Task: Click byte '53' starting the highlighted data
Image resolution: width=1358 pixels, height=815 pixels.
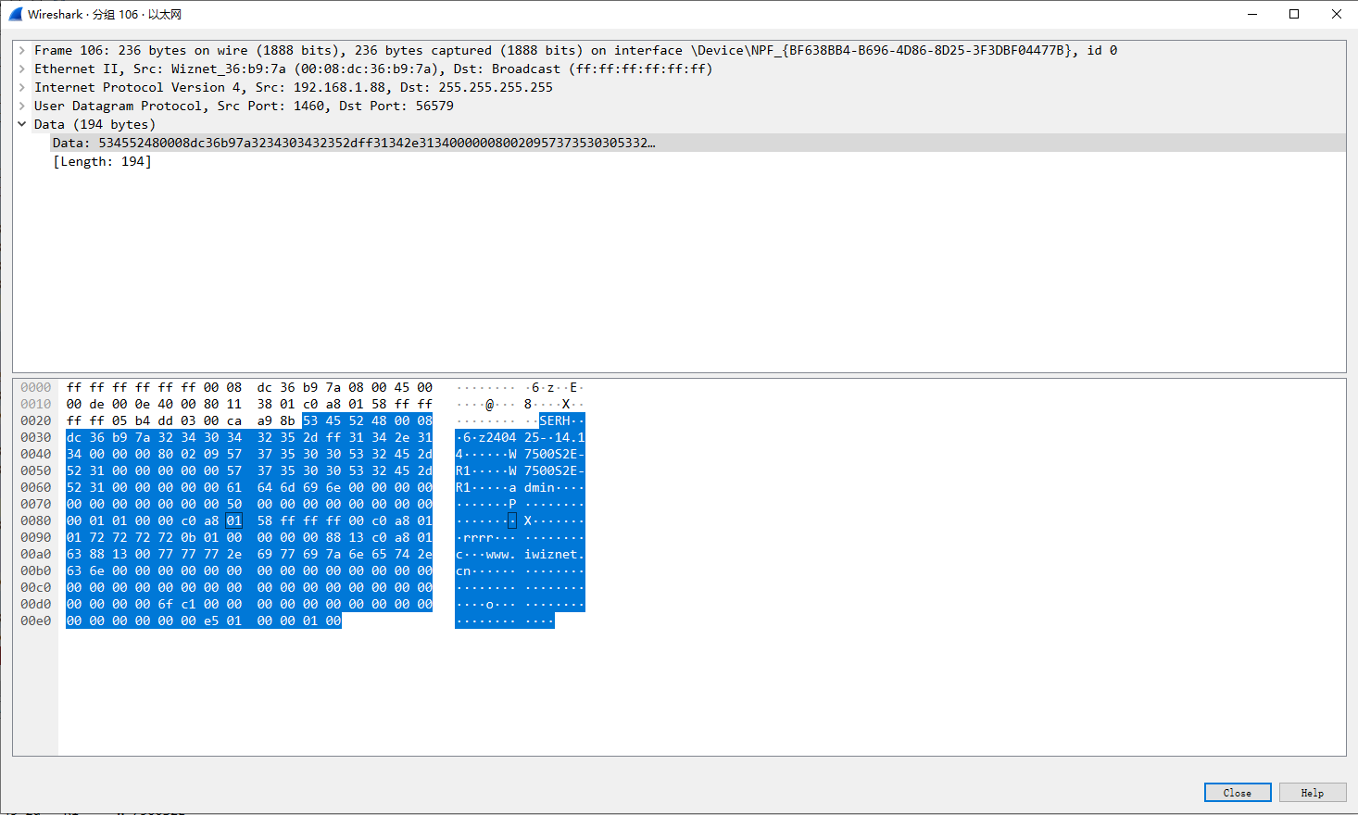Action: pos(310,420)
